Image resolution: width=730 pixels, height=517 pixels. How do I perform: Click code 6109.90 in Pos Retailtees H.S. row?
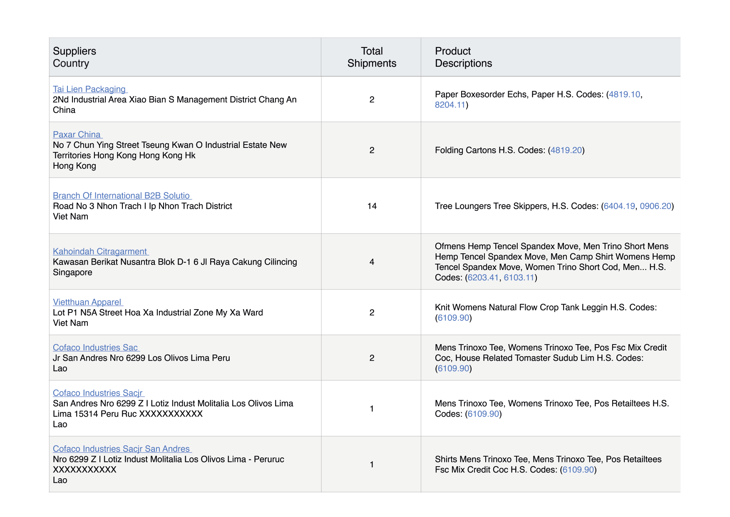483,414
